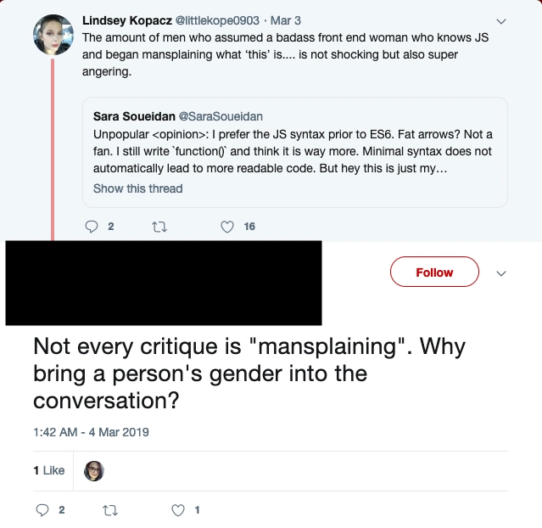542x528 pixels.
Task: Retweet Lindsey Kopacz's tweet
Action: tap(159, 227)
